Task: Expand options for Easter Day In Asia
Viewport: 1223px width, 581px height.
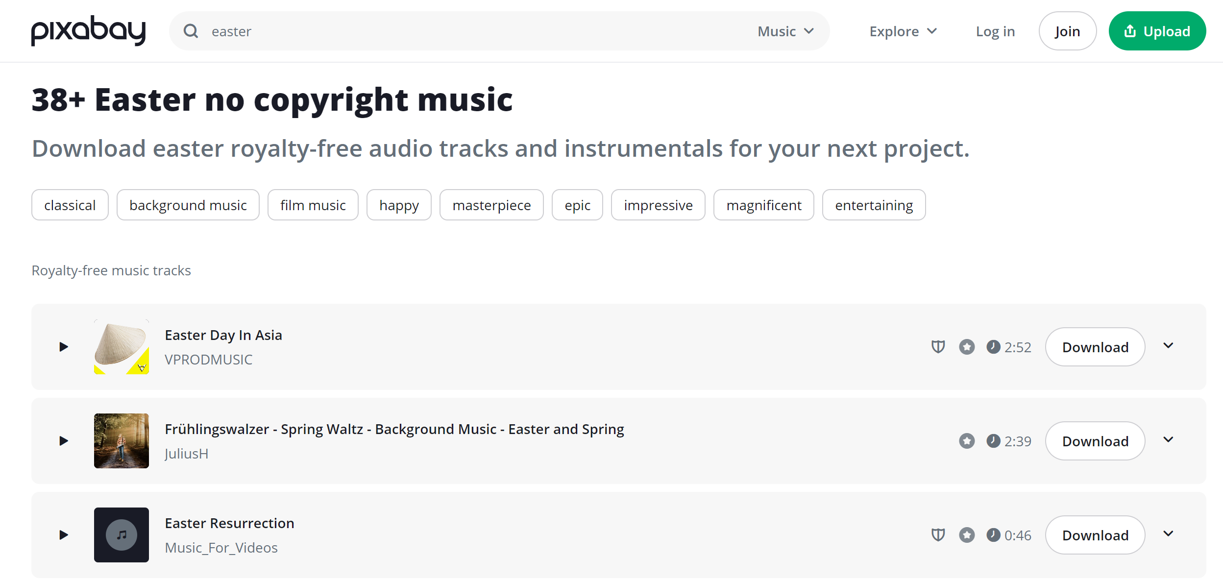Action: tap(1168, 346)
